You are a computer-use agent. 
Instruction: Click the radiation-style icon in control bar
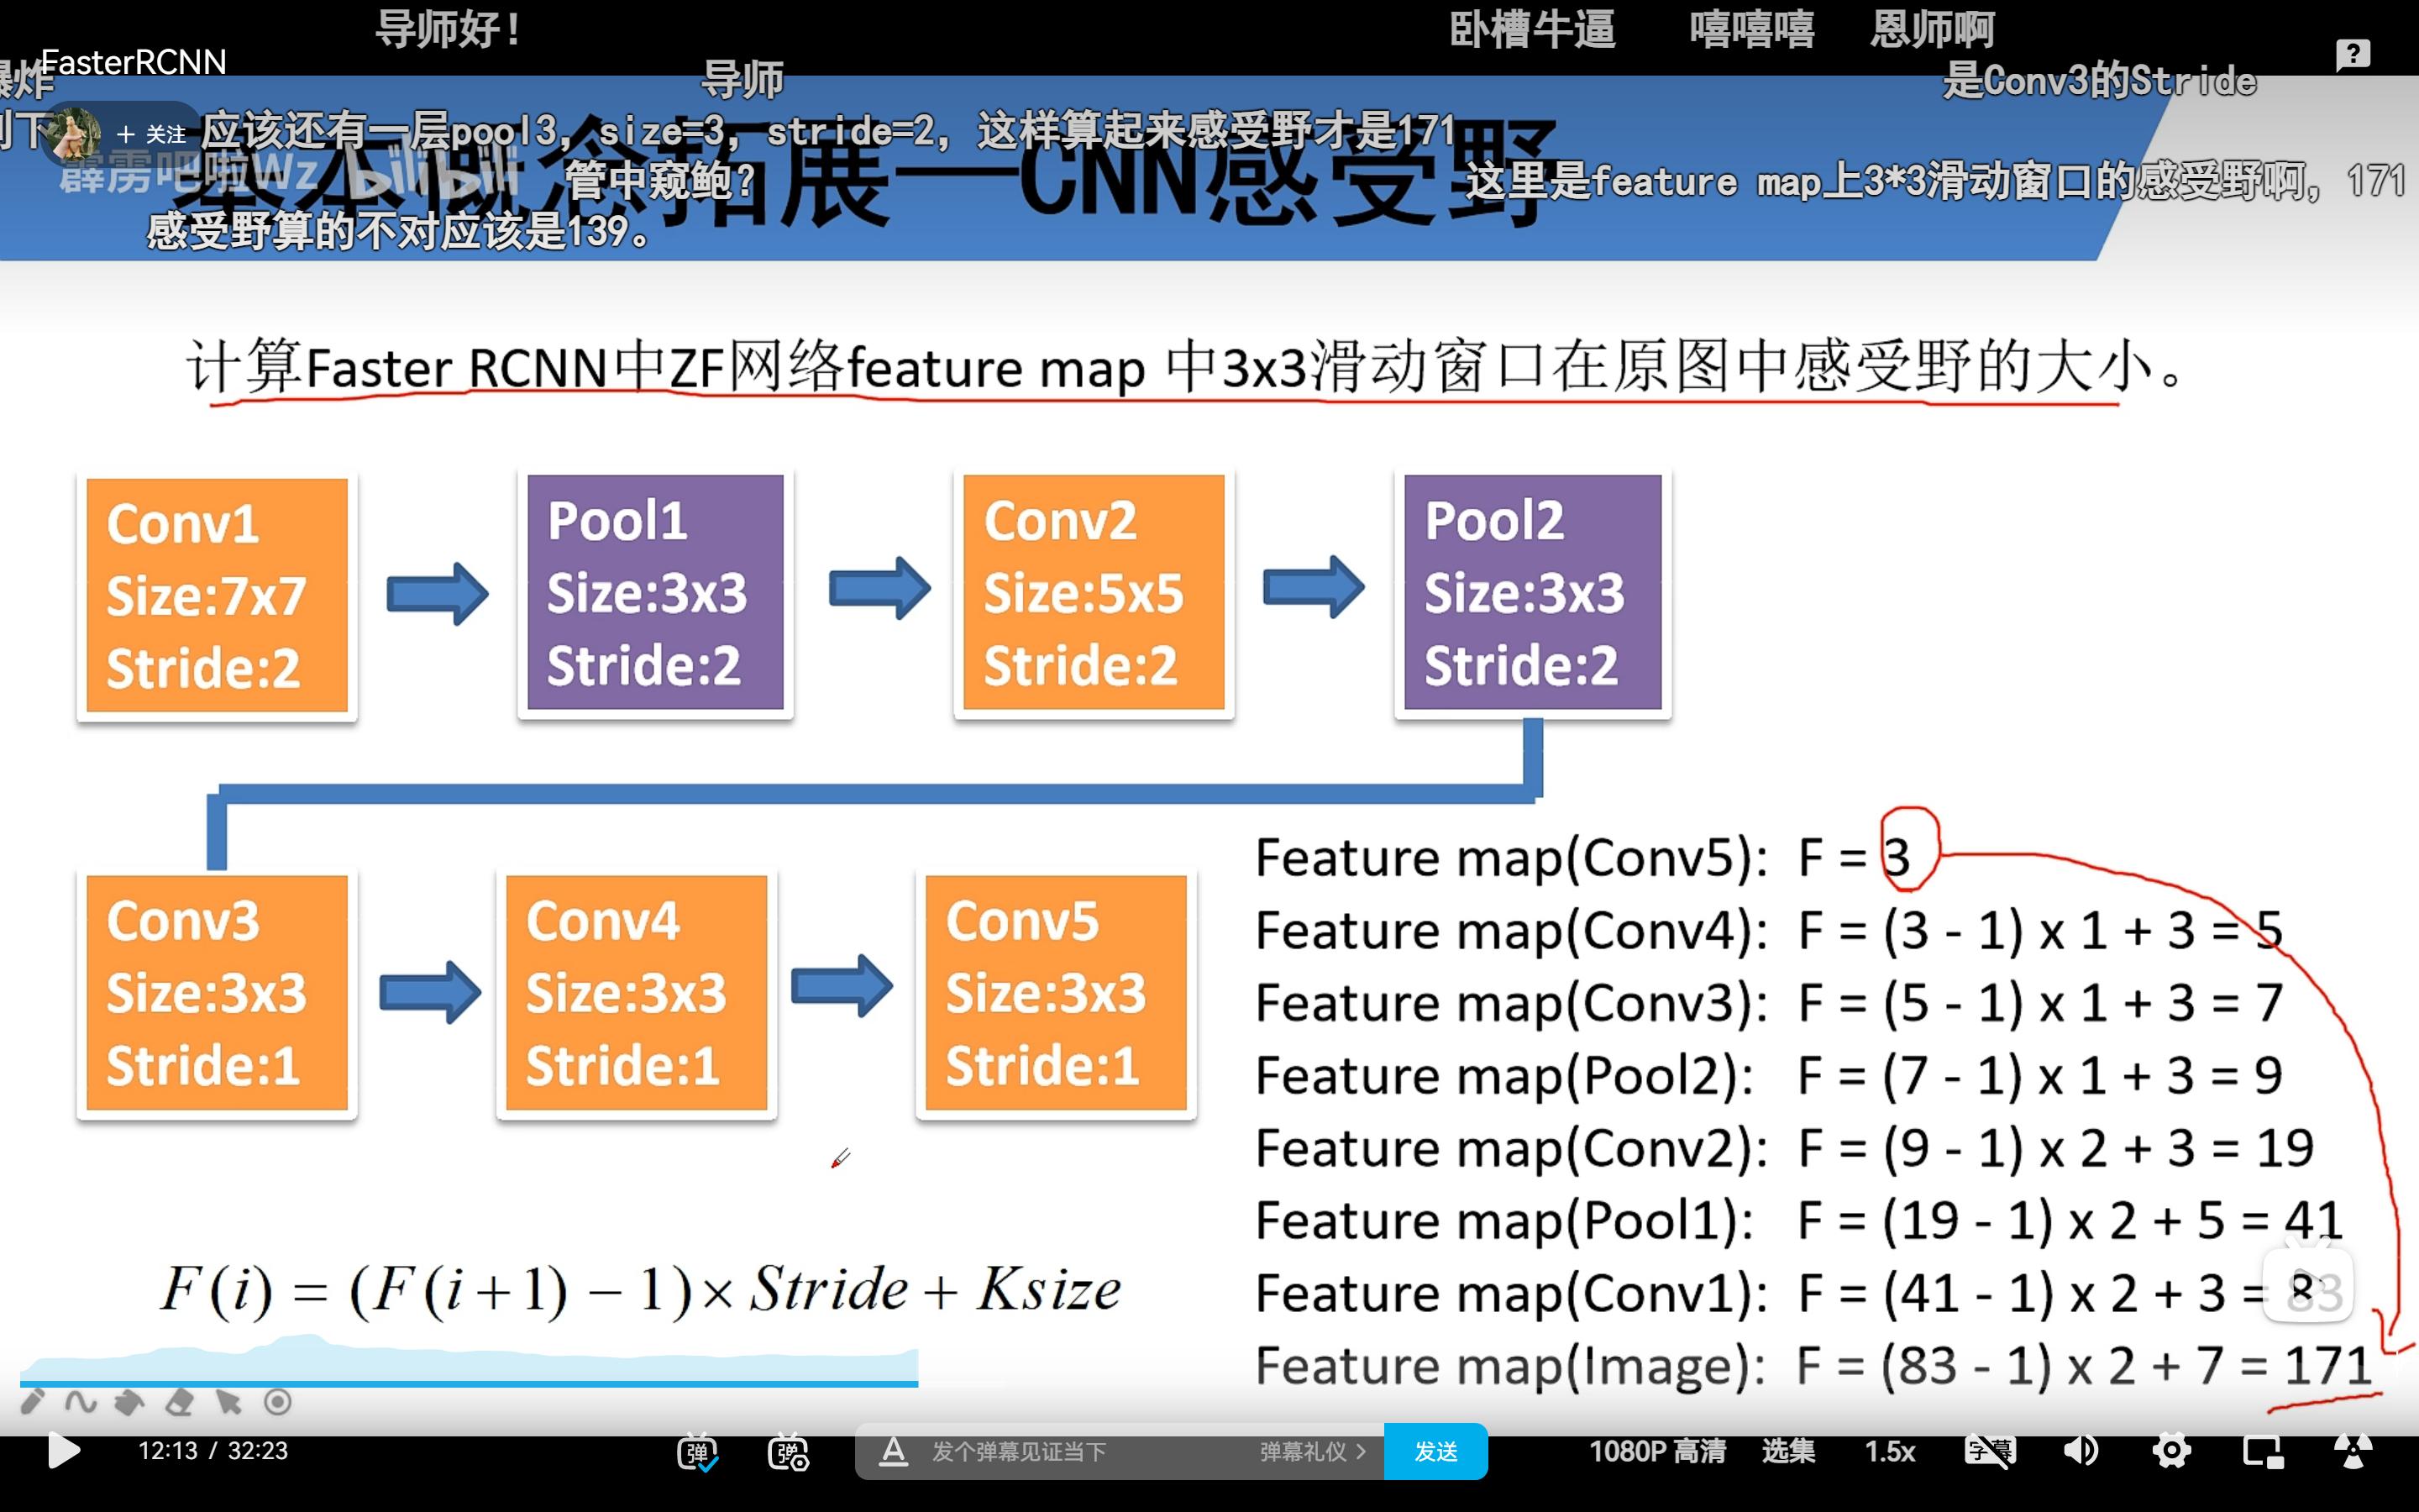2353,1451
